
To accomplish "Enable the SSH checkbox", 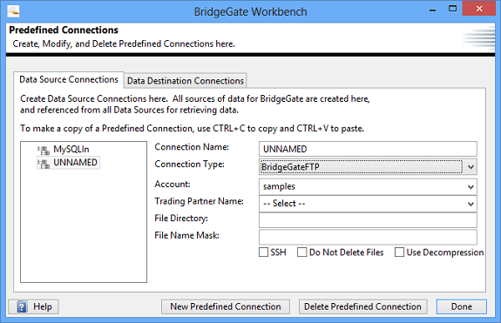I will [x=263, y=252].
